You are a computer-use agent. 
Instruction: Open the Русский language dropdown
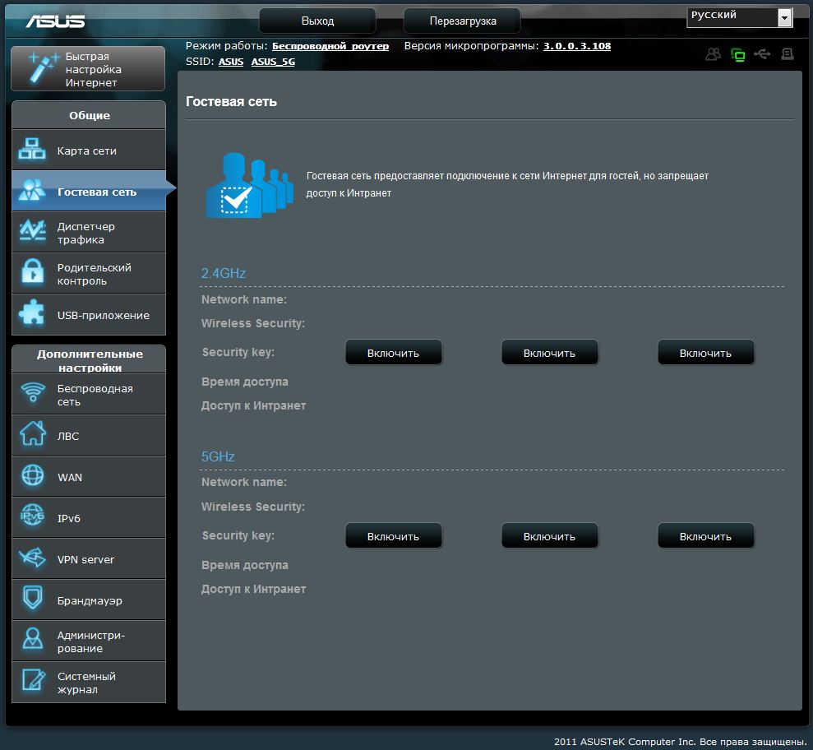pos(740,17)
